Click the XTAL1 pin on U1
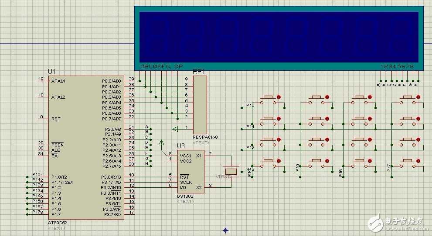 click(x=58, y=81)
